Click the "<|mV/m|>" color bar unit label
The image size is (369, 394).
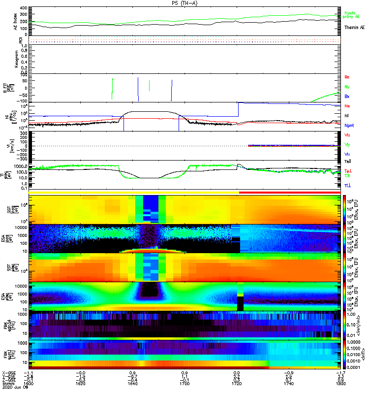pyautogui.click(x=358, y=326)
